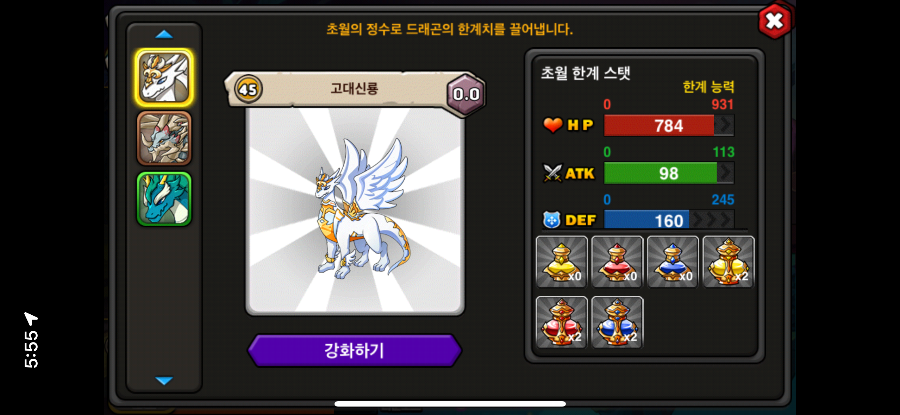Select the large red essence potion x2
Viewport: 900px width, 415px height.
pyautogui.click(x=561, y=322)
